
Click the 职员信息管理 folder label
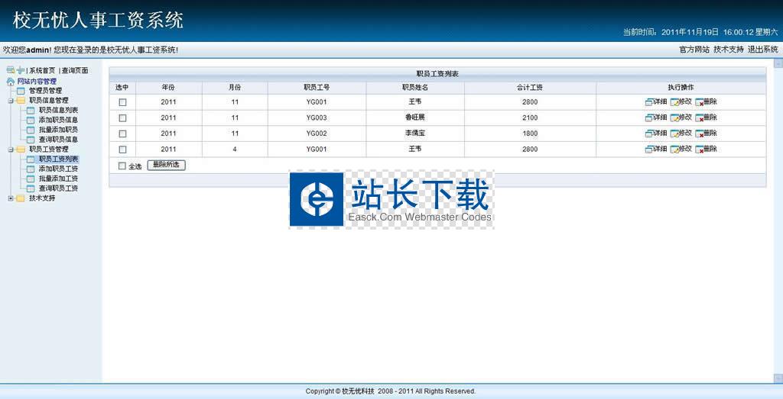click(x=49, y=100)
